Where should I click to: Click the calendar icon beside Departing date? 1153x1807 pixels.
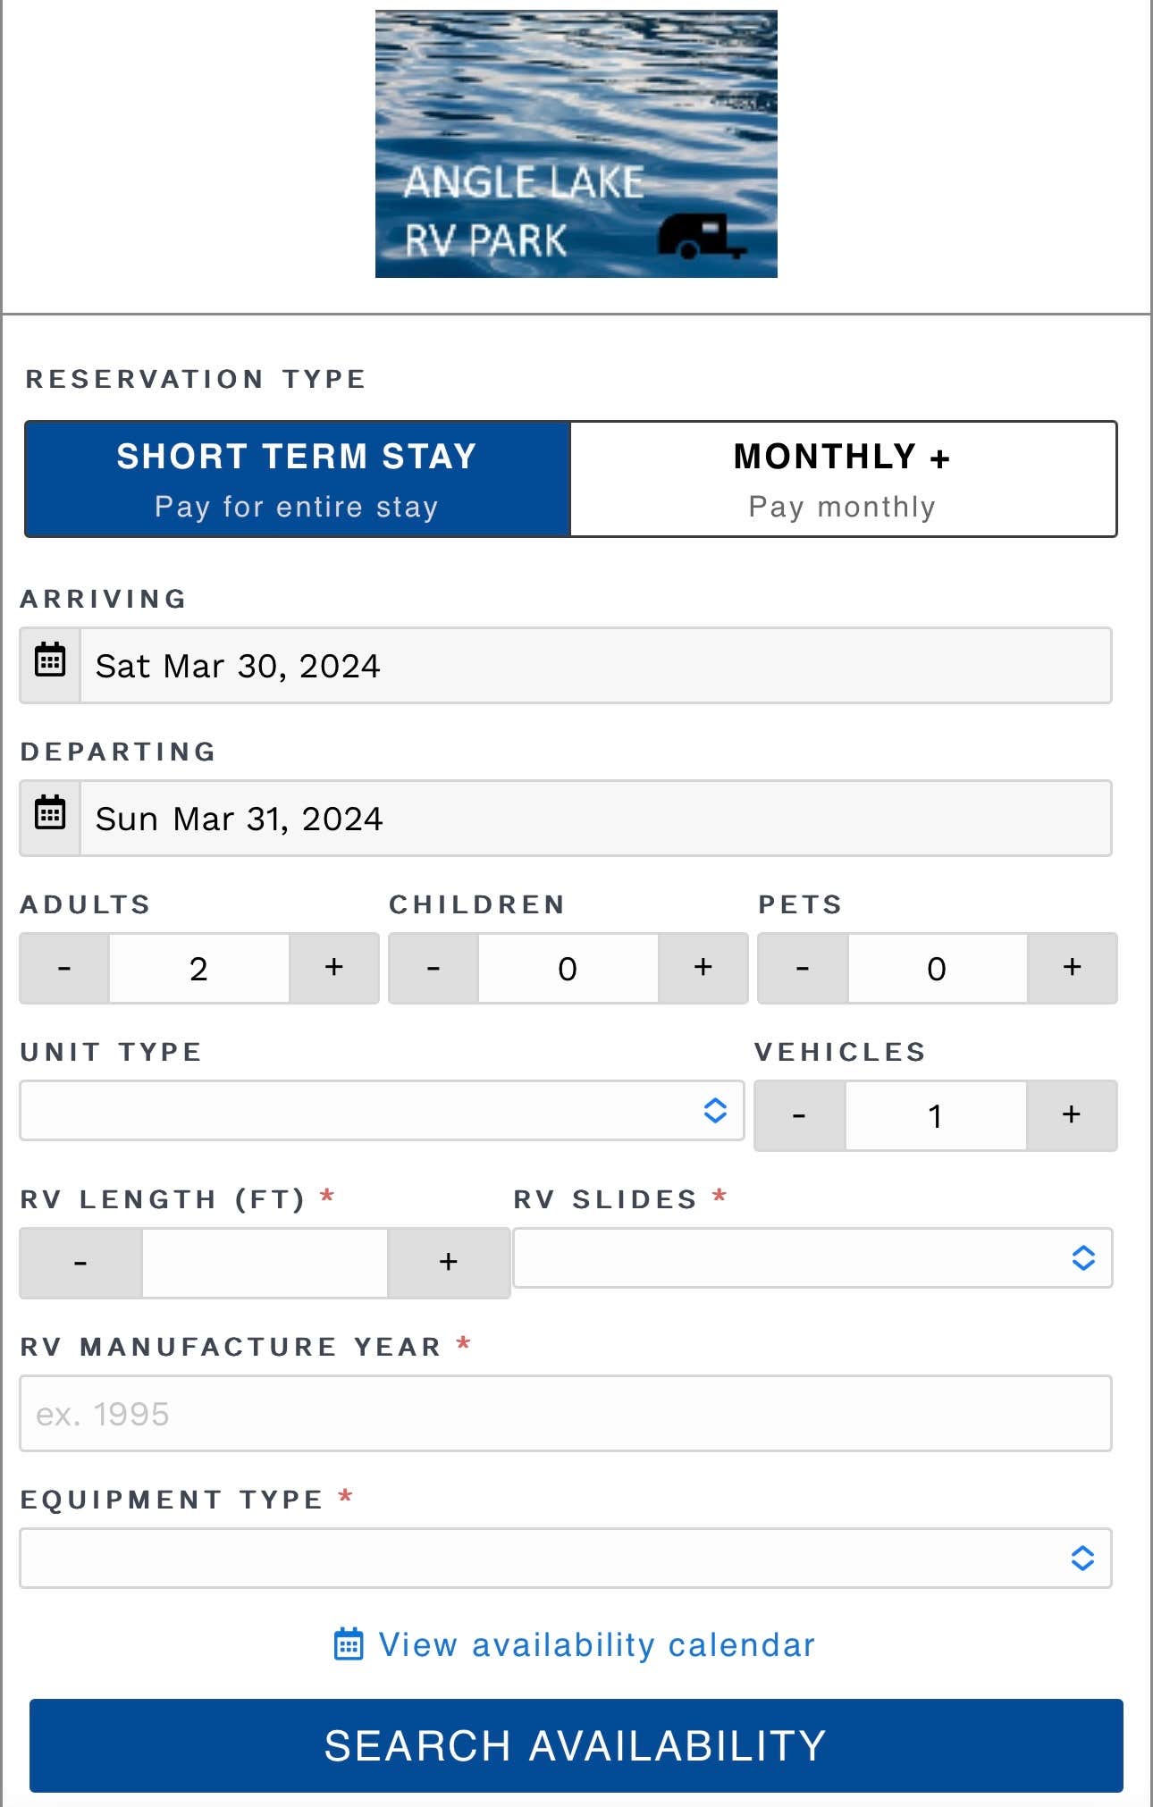pos(50,817)
